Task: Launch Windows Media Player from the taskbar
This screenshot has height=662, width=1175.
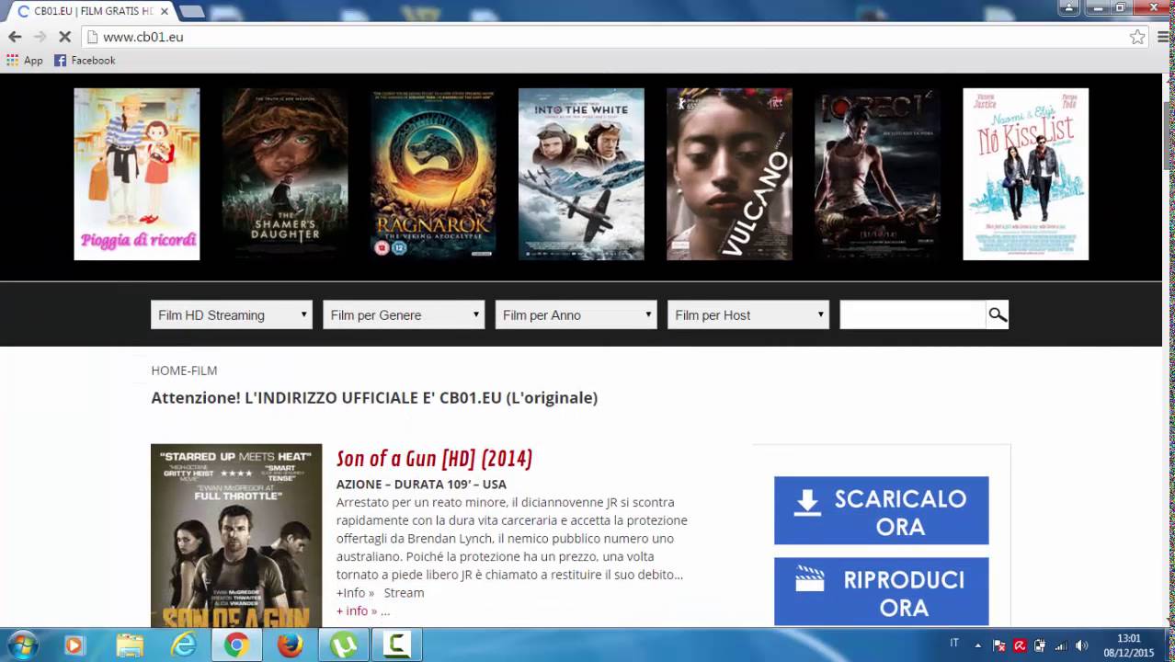Action: pyautogui.click(x=74, y=645)
